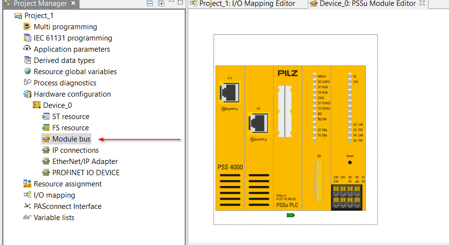
Task: Click the Hardware configuration gear icon
Action: click(27, 94)
